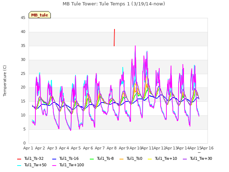Click the 0 y-axis tick label
Screen dimensions: 229x172
click(x=24, y=143)
